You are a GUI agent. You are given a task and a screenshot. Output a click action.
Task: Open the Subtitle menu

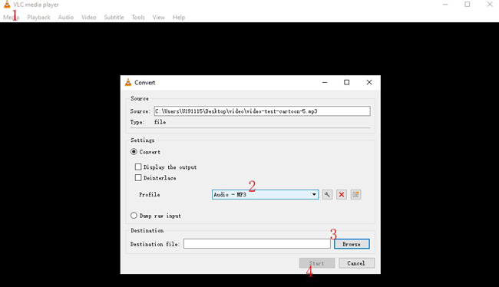(x=114, y=17)
